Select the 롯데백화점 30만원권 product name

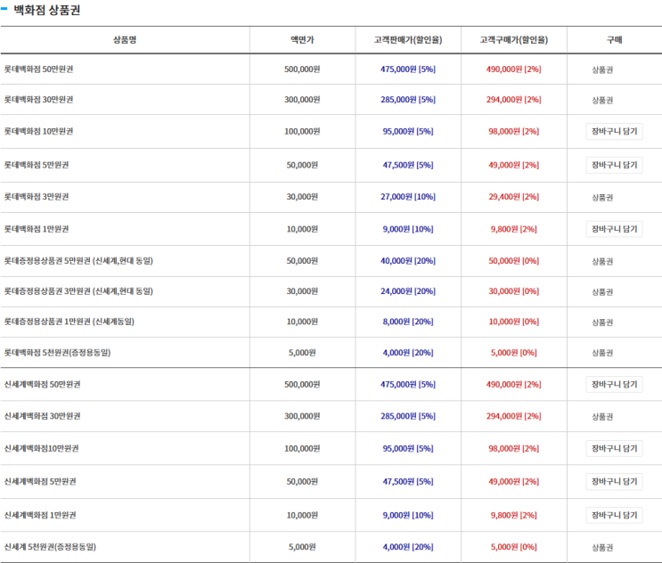click(38, 100)
